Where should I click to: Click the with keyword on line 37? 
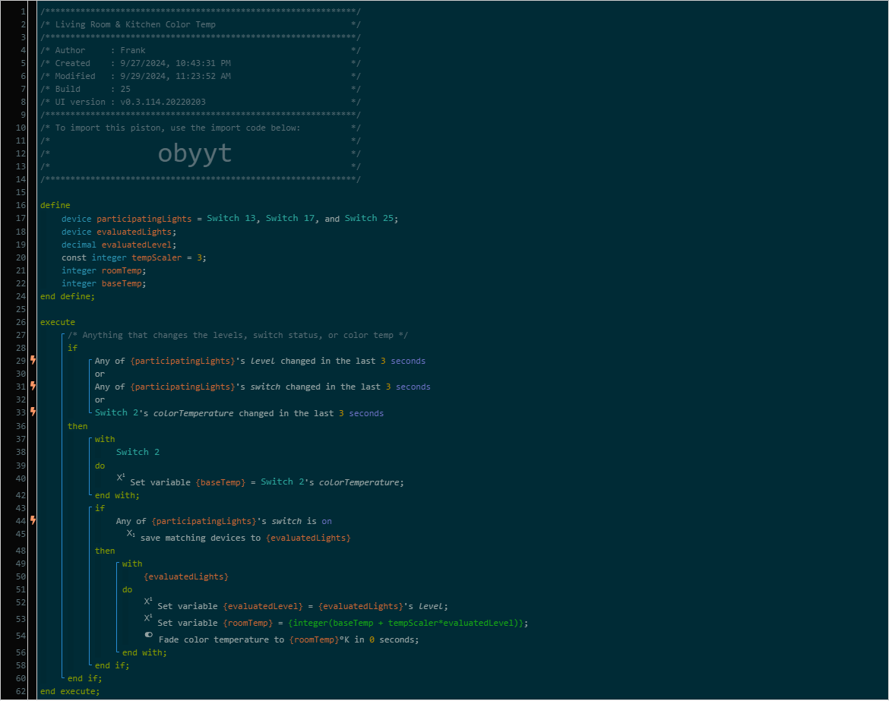(x=105, y=440)
